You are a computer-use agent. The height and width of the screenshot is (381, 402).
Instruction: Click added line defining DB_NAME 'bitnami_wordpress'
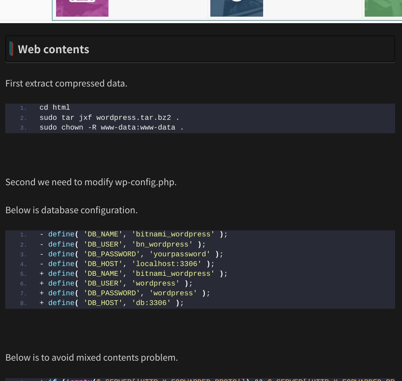tap(134, 274)
